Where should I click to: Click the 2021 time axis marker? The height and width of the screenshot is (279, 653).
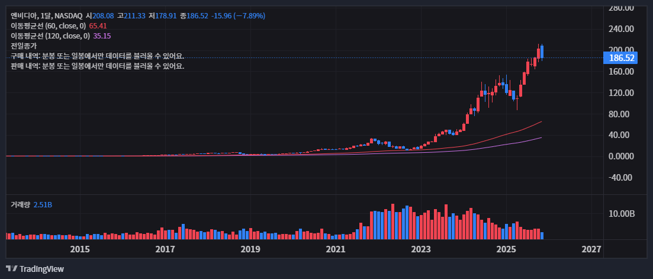click(x=336, y=249)
